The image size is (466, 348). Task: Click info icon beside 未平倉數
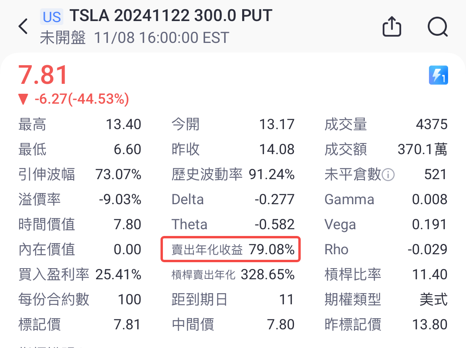[388, 174]
